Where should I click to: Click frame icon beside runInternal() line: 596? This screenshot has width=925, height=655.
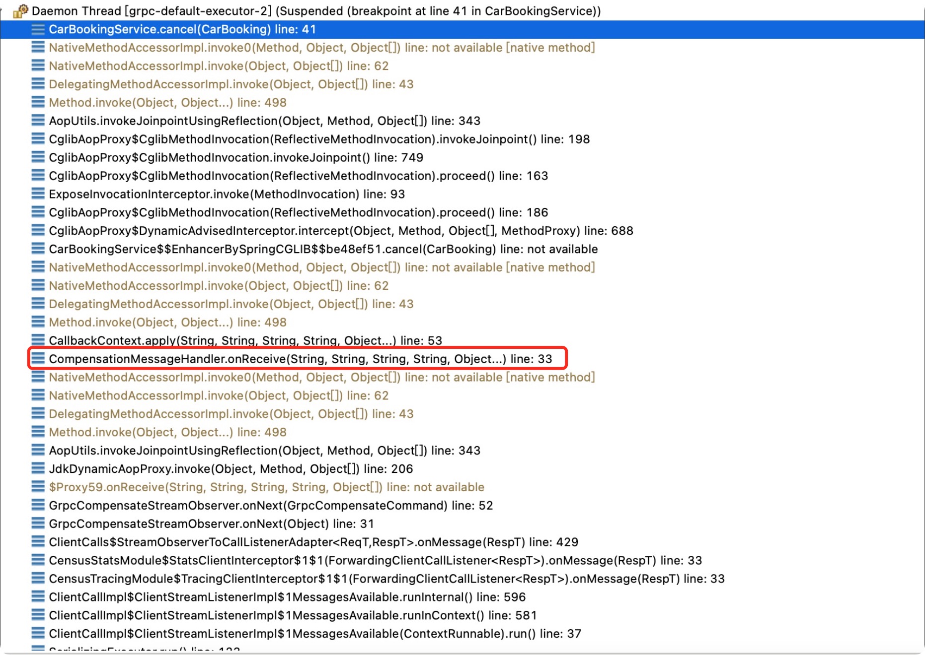click(38, 597)
